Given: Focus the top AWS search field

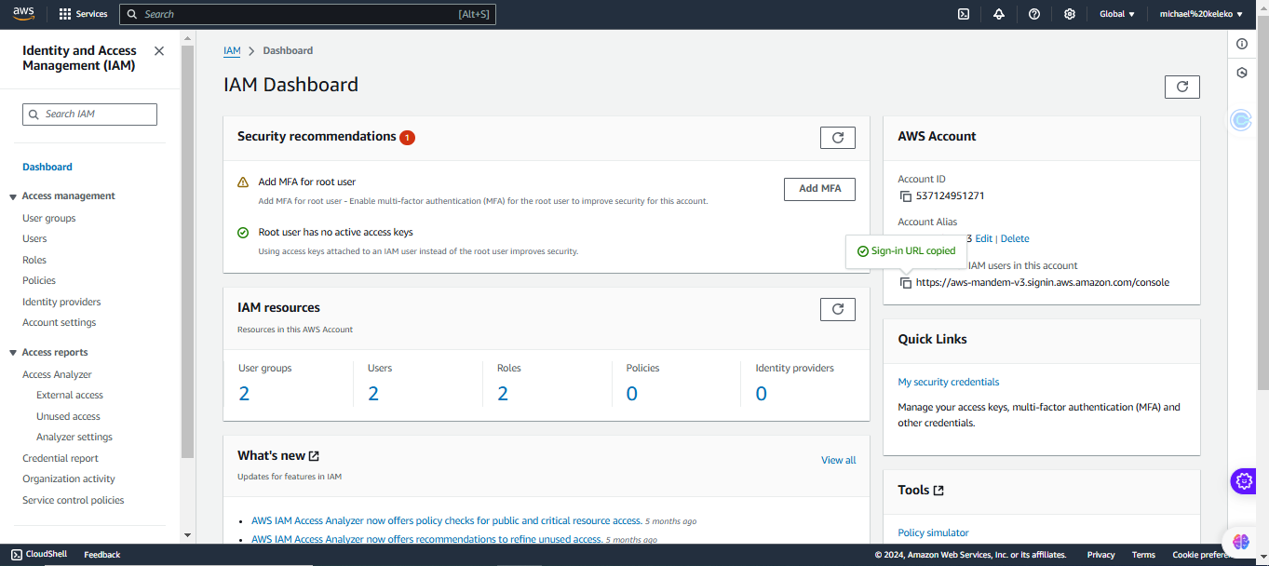Looking at the screenshot, I should (307, 14).
